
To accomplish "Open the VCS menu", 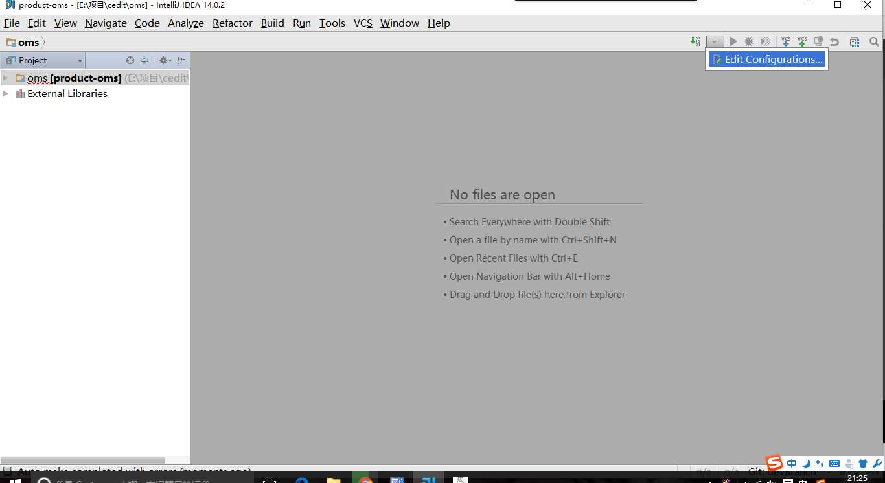I will tap(363, 23).
